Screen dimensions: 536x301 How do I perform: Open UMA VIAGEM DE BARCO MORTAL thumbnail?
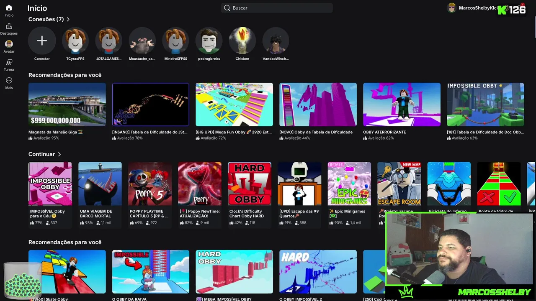tap(100, 184)
